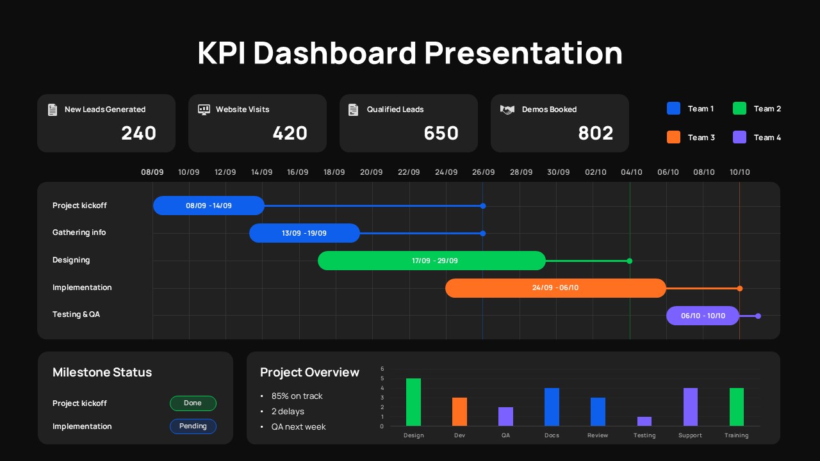Click the 08/09 date label on timeline
Screen dimensions: 820x461
click(152, 172)
